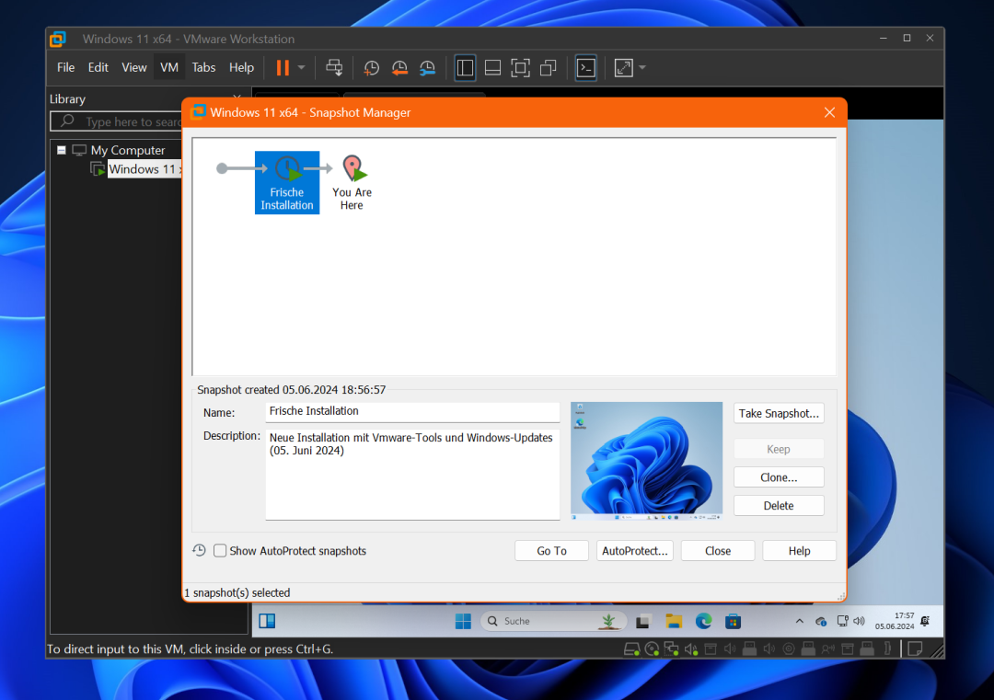Click the Close button in Snapshot Manager
The image size is (994, 700).
coord(718,551)
